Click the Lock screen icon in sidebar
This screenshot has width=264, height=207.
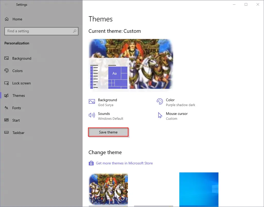coord(6,83)
